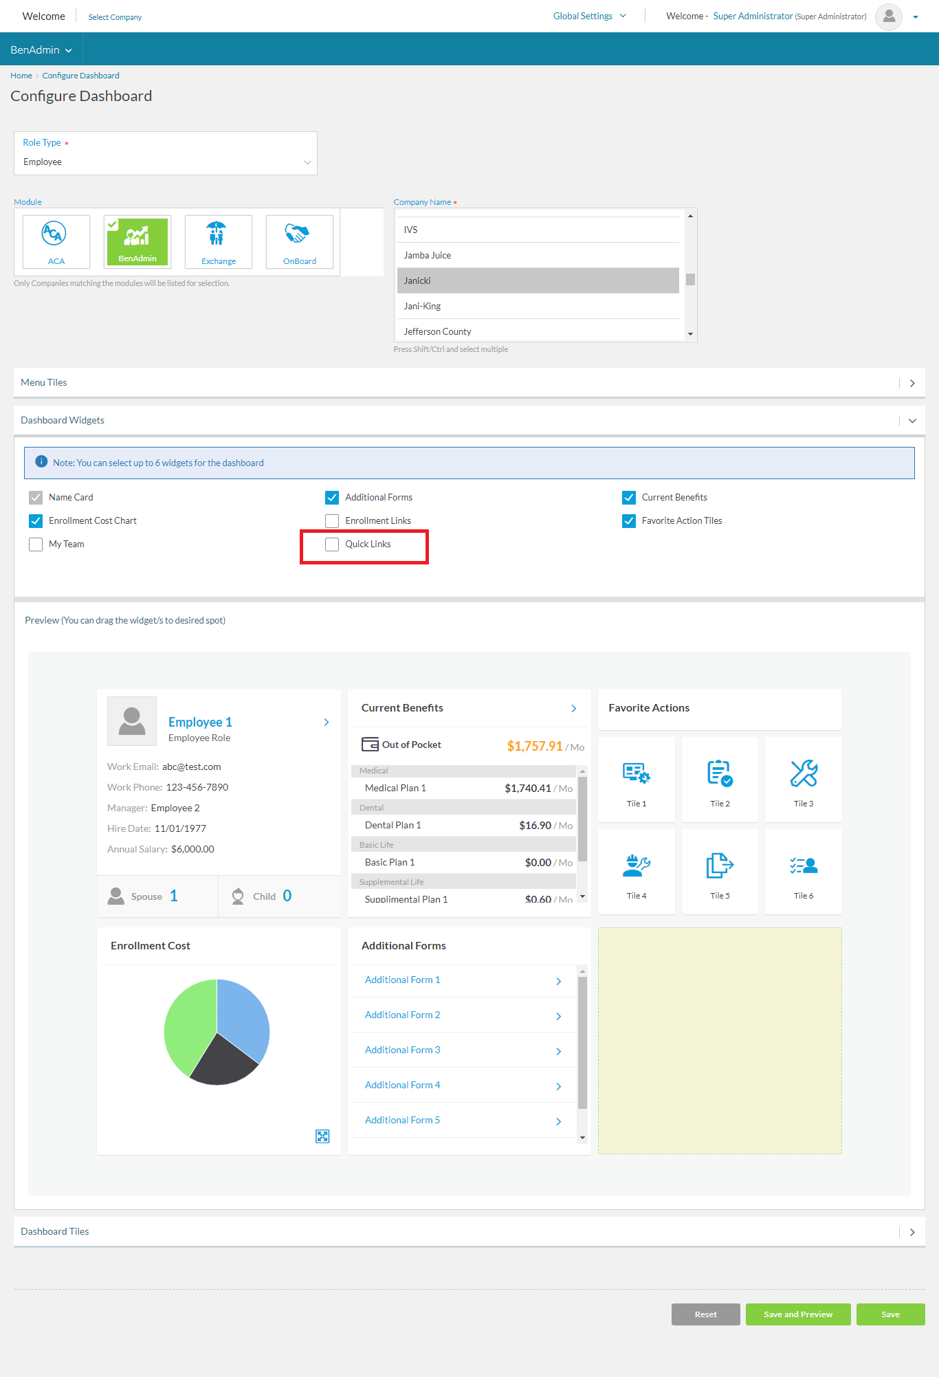Click the BenAdmin module tile
Image resolution: width=939 pixels, height=1377 pixels.
[137, 241]
